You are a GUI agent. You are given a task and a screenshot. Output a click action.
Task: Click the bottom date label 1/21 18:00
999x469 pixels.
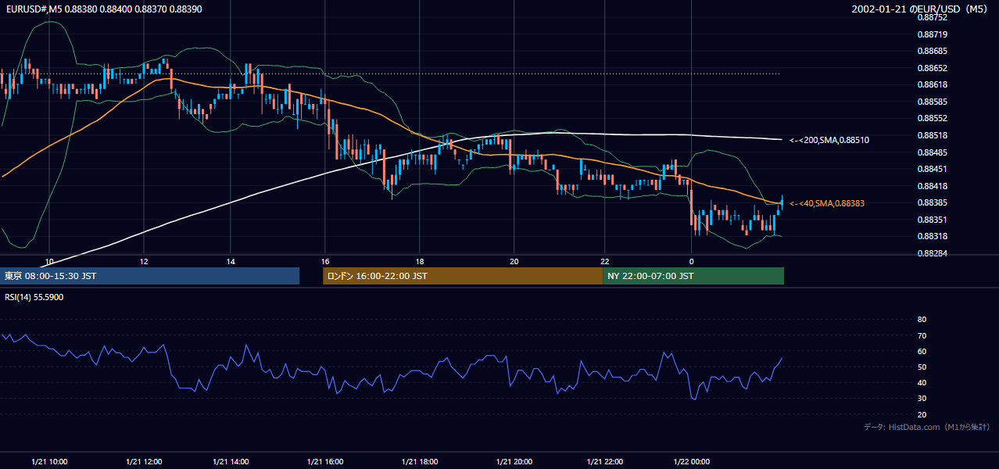[x=420, y=462]
